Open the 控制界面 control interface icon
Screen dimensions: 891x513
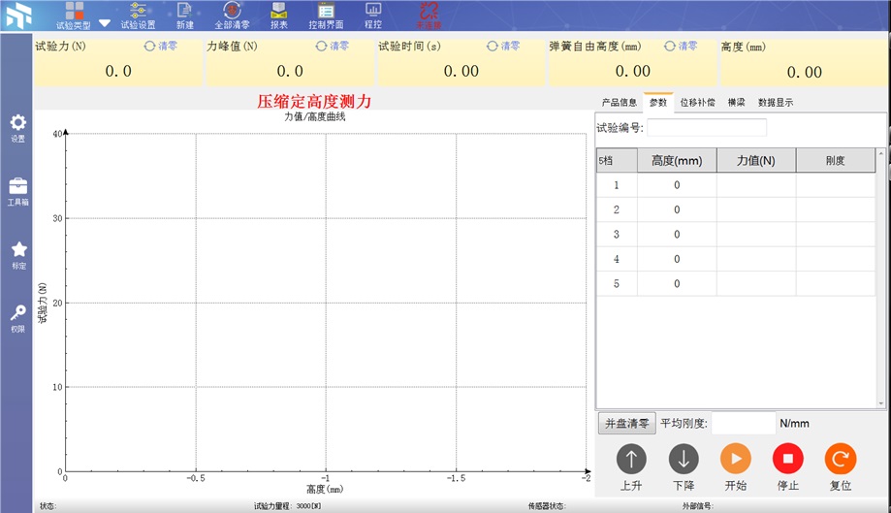coord(325,14)
